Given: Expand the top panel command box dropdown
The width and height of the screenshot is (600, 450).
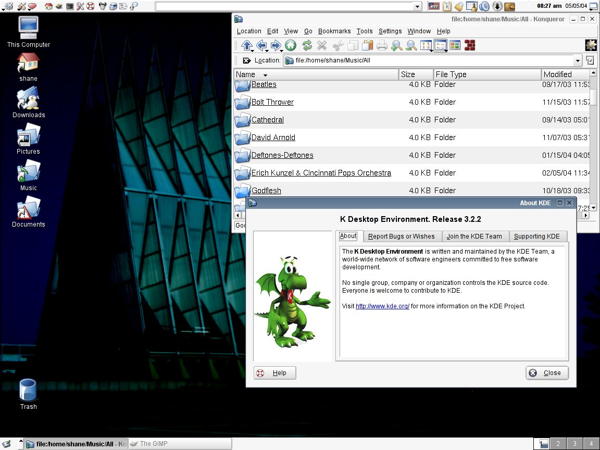Looking at the screenshot, I should point(417,6).
